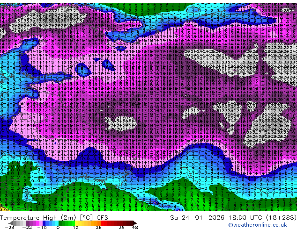Pick the bright red swatch at 26

pos(102,223)
